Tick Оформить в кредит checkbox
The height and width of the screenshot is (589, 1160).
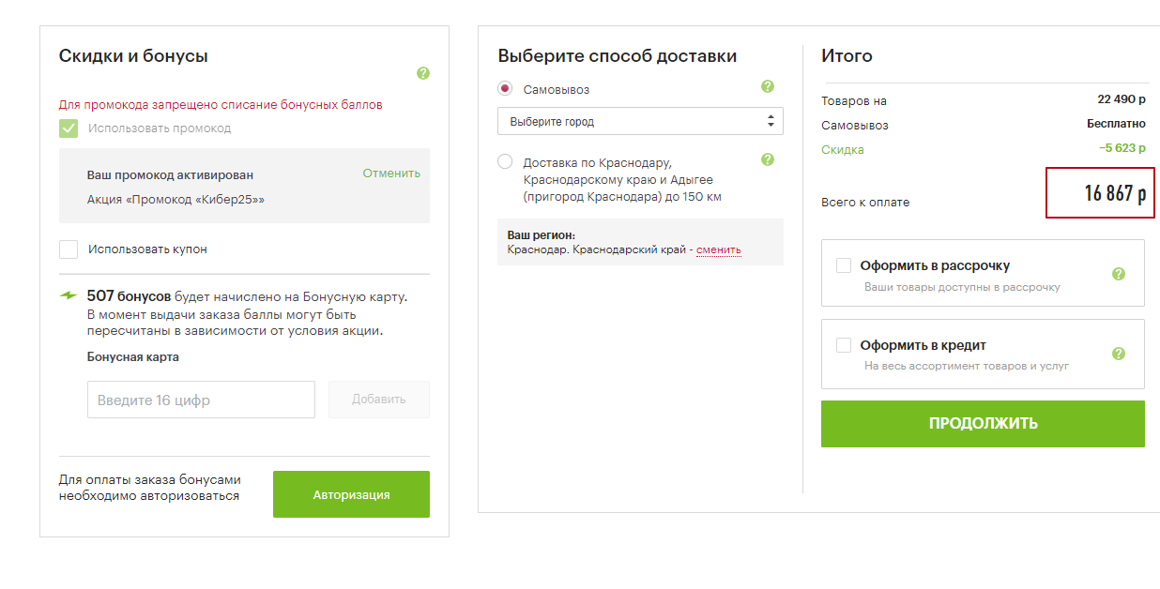(x=844, y=345)
